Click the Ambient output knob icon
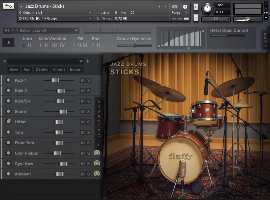The height and width of the screenshot is (200, 270). click(x=97, y=174)
